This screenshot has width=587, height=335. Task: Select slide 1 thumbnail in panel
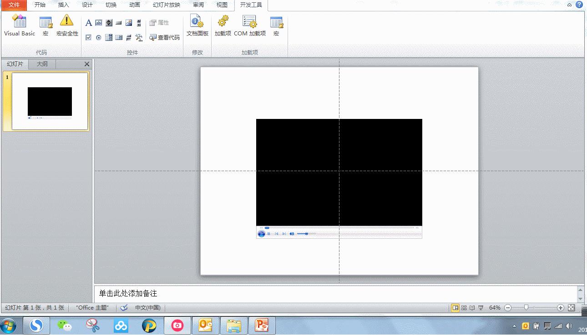coord(50,101)
